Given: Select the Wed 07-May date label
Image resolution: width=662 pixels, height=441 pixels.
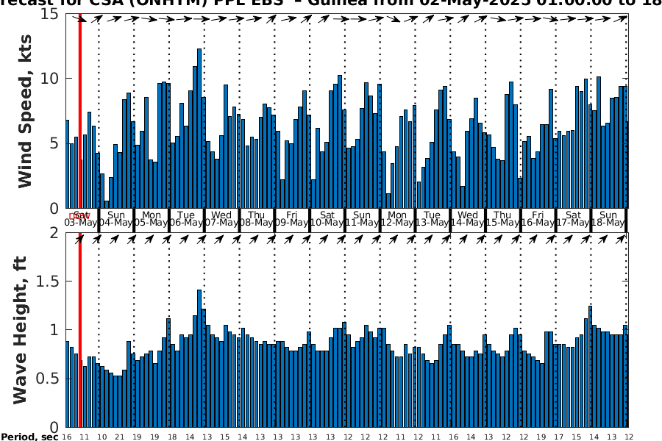Looking at the screenshot, I should pos(221,218).
